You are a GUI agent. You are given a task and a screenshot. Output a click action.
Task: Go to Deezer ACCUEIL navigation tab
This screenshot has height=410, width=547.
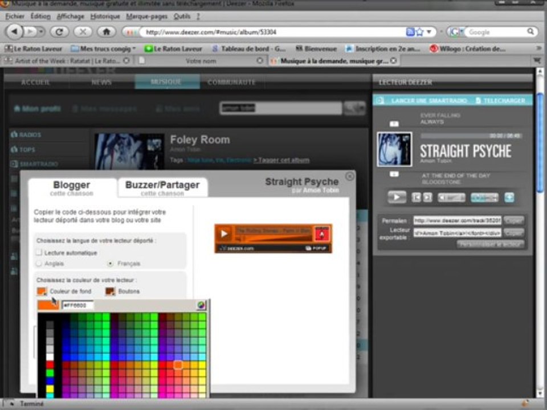[35, 82]
